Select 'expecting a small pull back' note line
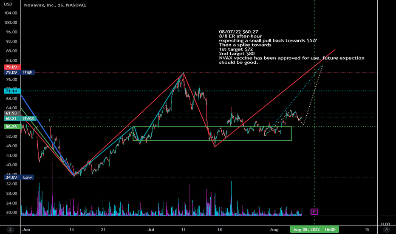The width and height of the screenshot is (396, 234). point(268,40)
